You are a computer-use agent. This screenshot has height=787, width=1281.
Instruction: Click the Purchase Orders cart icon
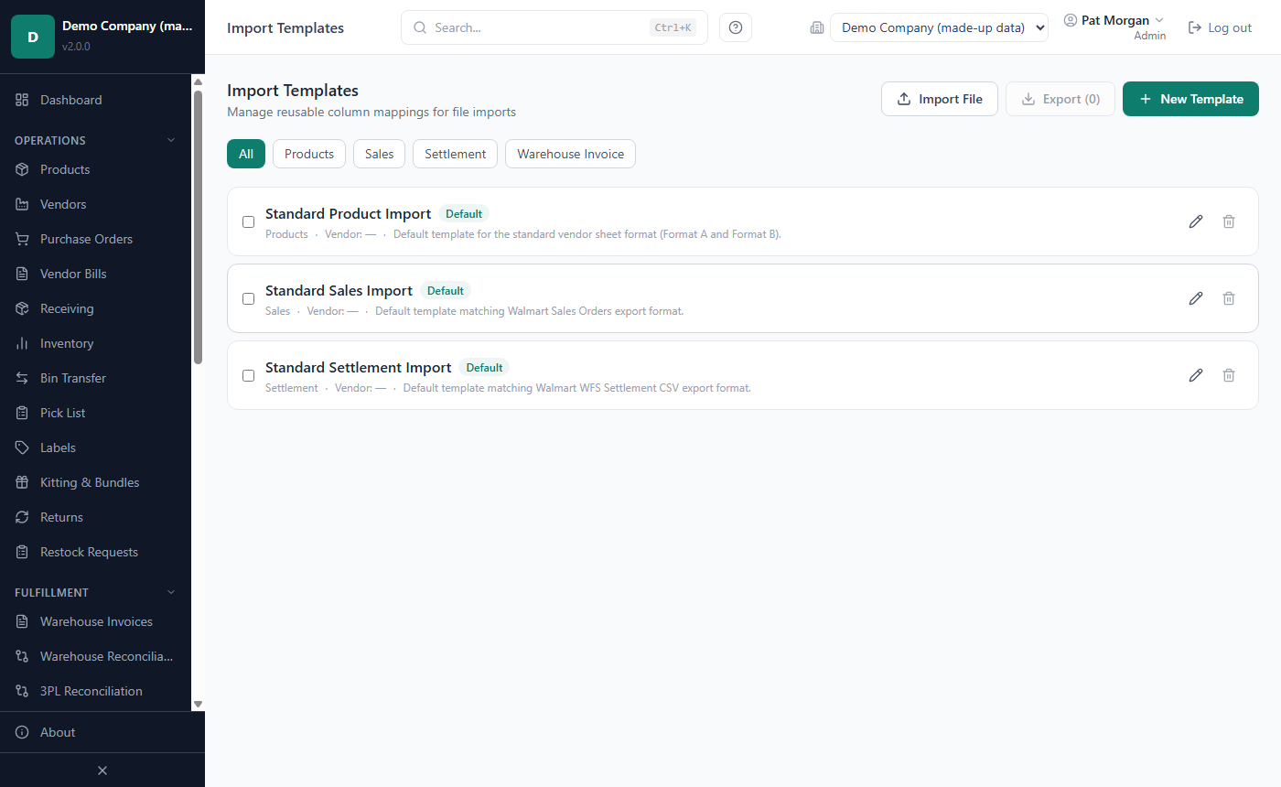coord(23,239)
